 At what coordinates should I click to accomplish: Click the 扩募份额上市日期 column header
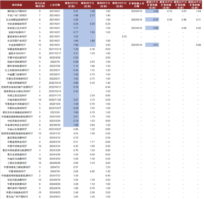point(137,5)
